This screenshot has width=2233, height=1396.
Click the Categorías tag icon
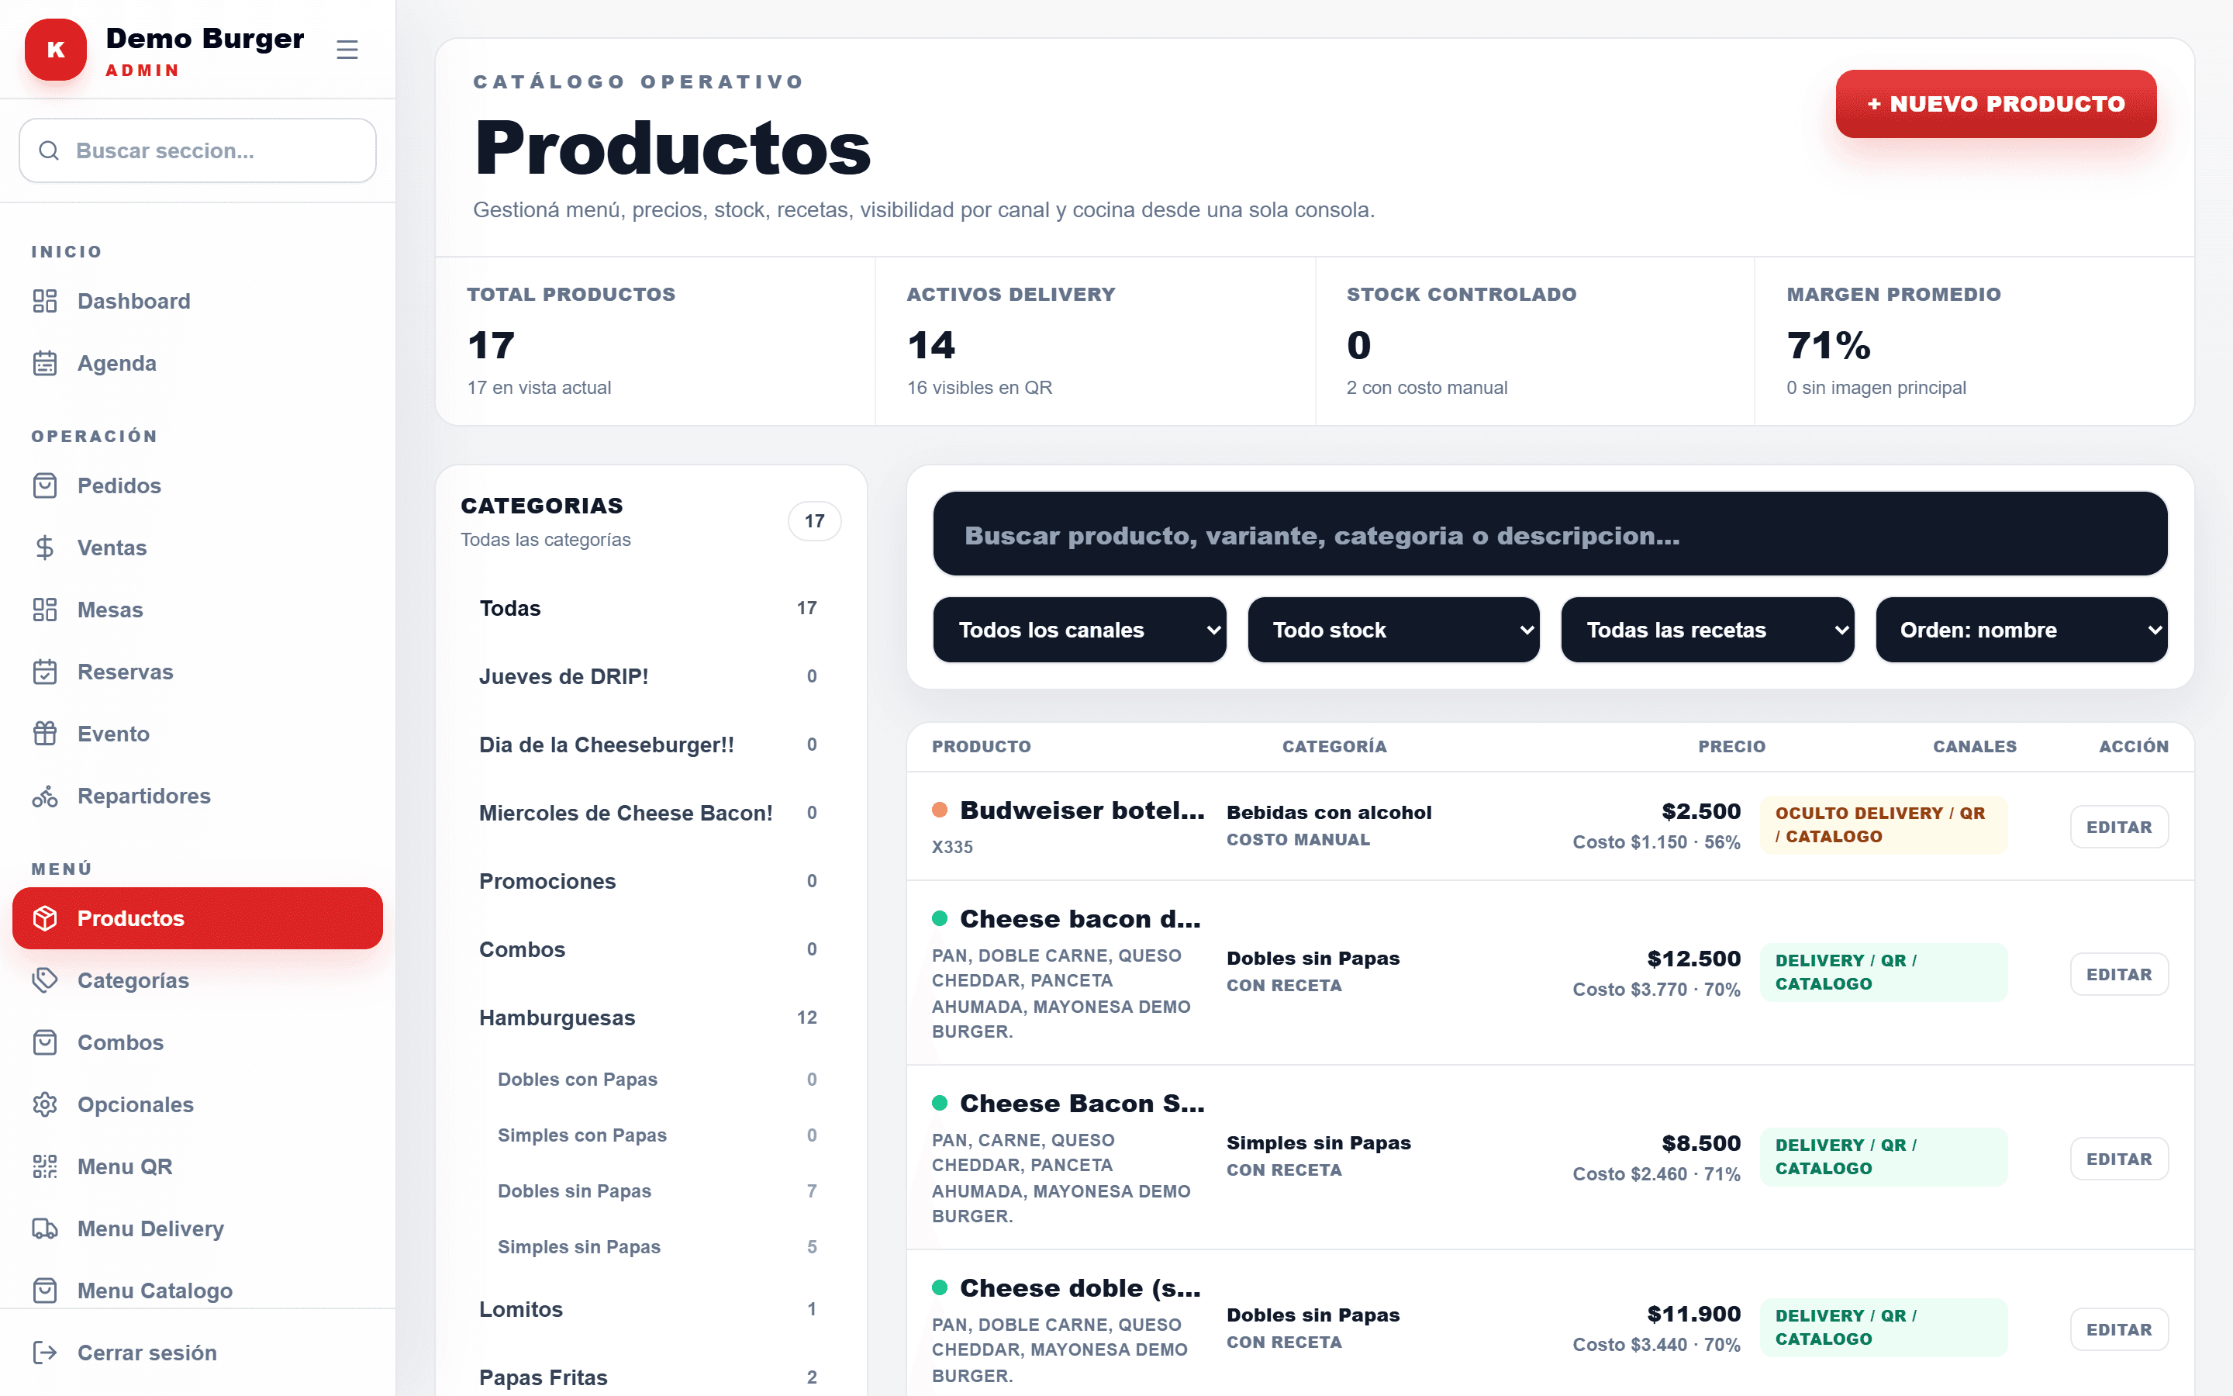[45, 980]
